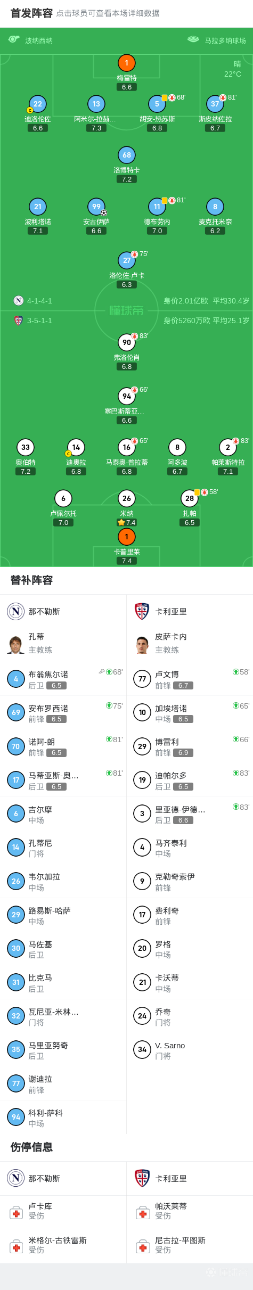Click coach 孔蒂 avatar photo
Image resolution: width=253 pixels, height=1290 pixels.
pos(16,644)
